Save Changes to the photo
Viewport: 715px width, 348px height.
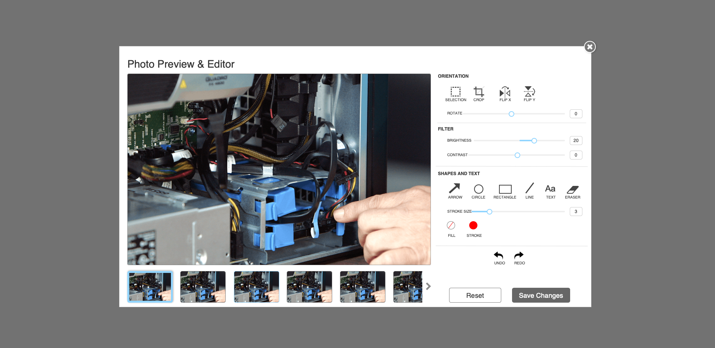point(541,295)
